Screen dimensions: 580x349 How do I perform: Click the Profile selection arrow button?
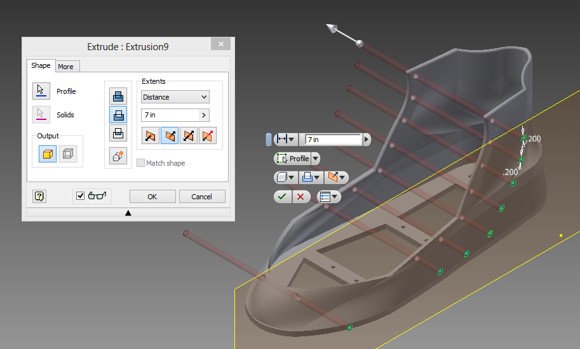coord(41,91)
